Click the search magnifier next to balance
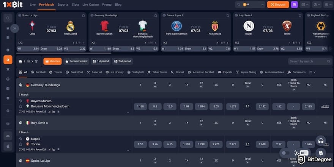334x167 pixels. point(239,5)
